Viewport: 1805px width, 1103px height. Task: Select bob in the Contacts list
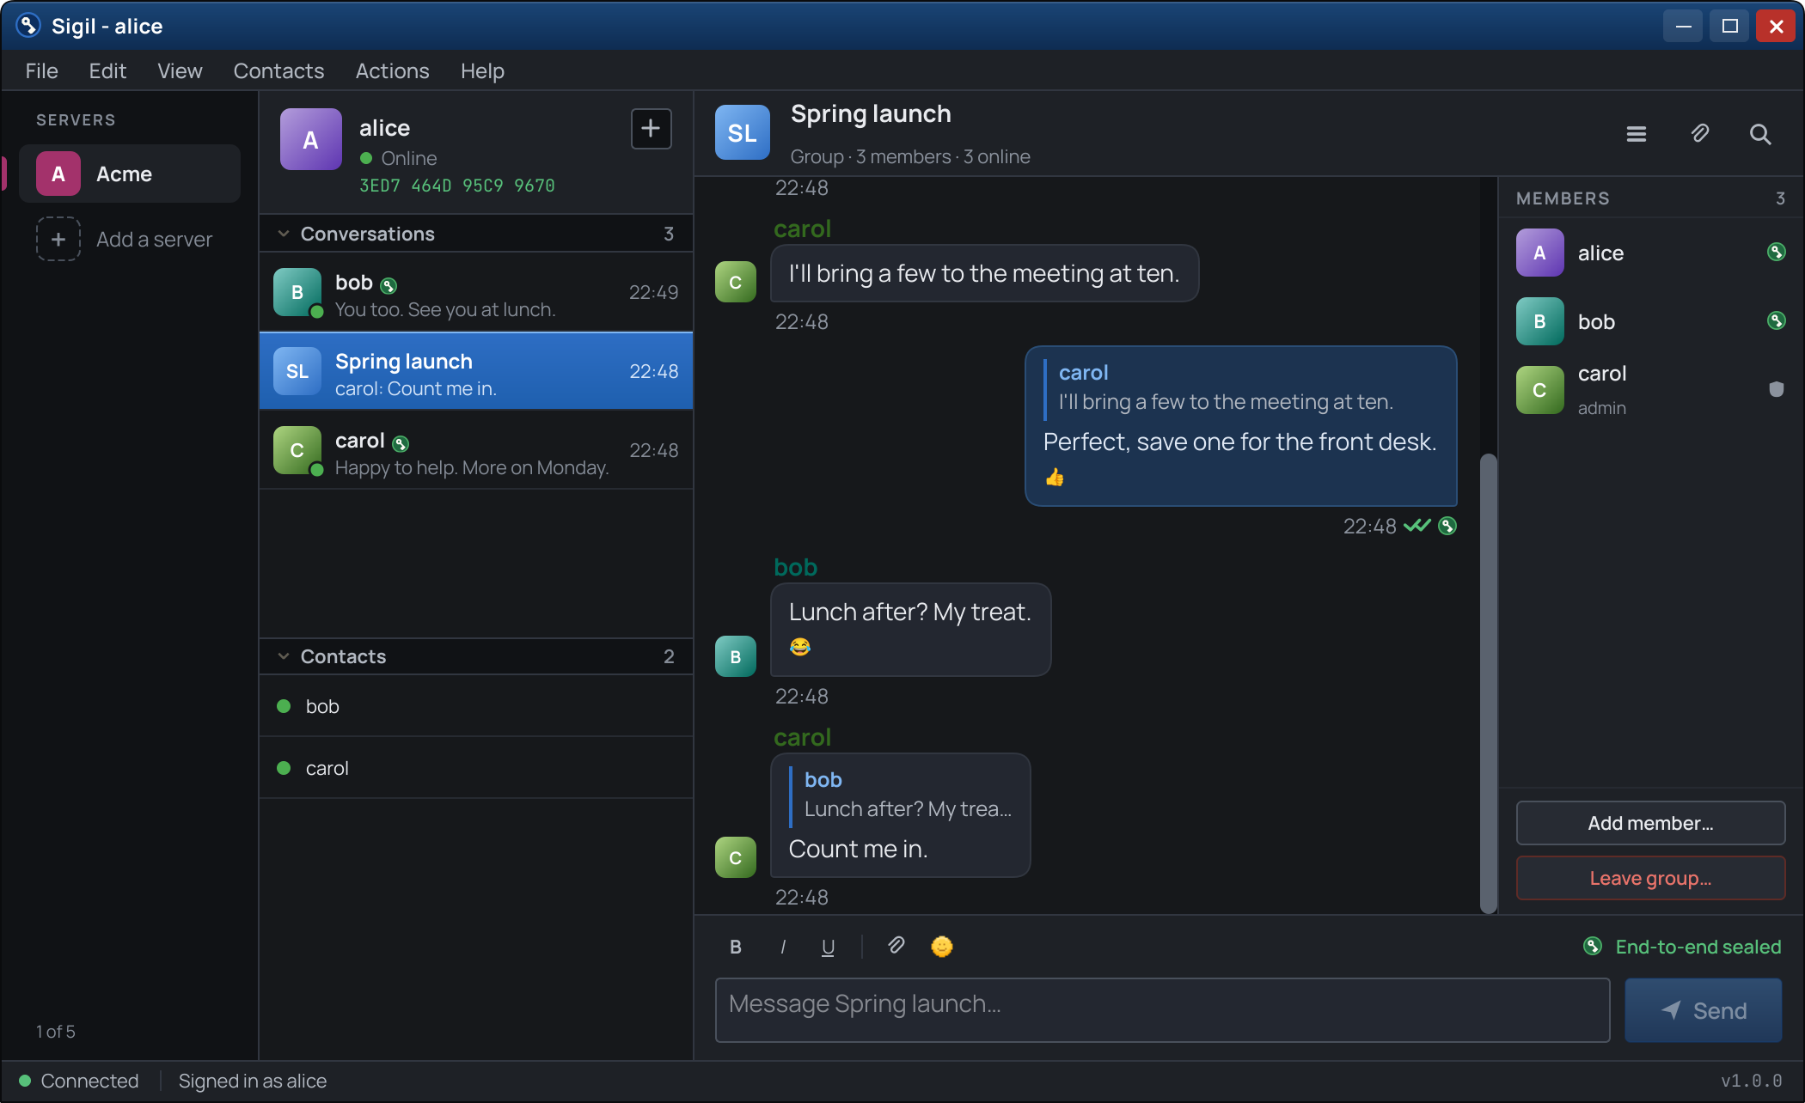tap(476, 706)
